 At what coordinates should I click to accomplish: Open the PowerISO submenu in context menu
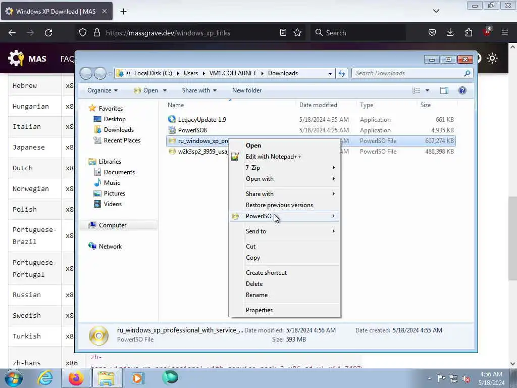click(x=285, y=216)
